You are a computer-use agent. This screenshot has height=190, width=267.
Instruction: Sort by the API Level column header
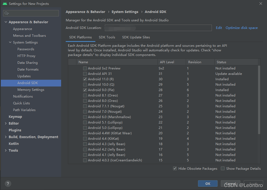click(172, 62)
